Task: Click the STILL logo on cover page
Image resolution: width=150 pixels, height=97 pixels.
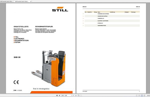Action: [x=60, y=9]
